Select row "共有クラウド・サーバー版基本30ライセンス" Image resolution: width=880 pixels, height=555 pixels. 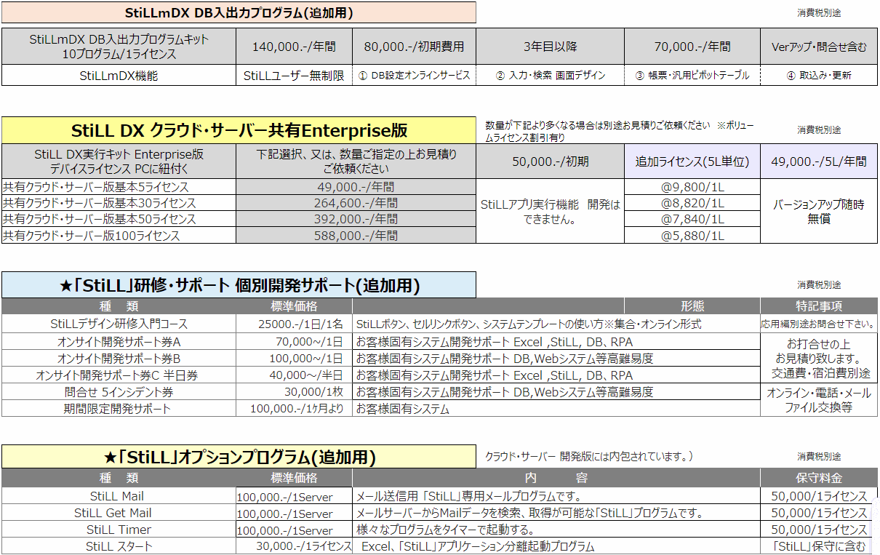click(x=119, y=203)
